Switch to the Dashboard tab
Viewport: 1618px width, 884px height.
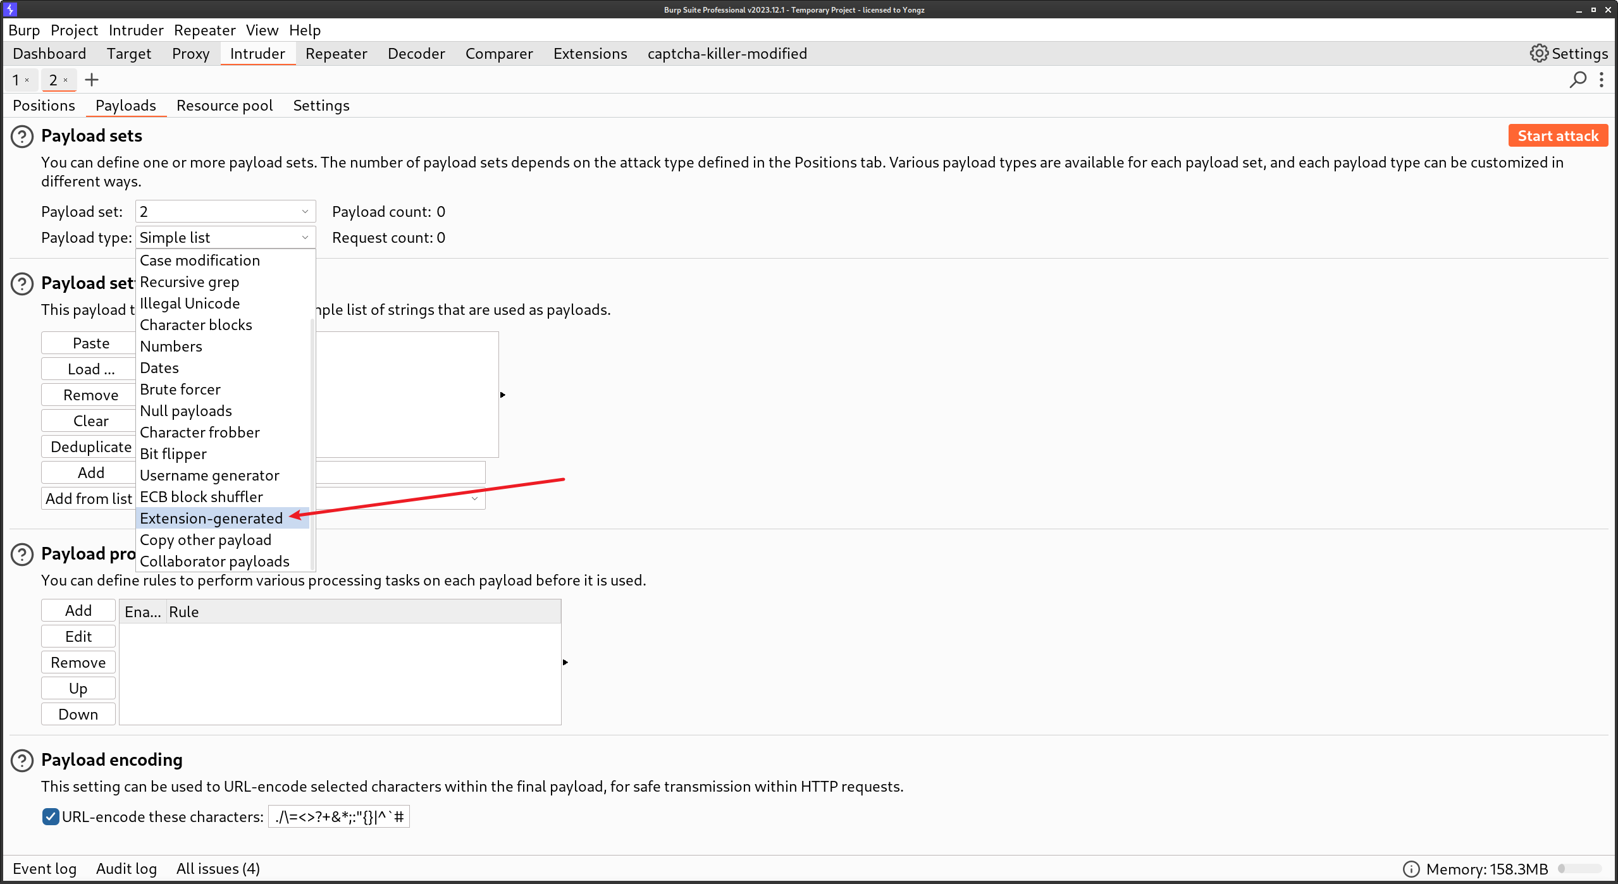pos(49,54)
